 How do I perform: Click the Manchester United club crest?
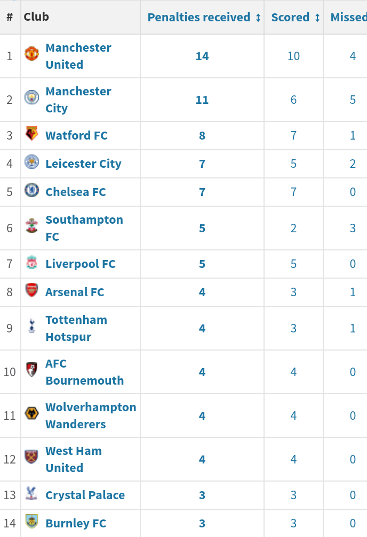pos(32,54)
